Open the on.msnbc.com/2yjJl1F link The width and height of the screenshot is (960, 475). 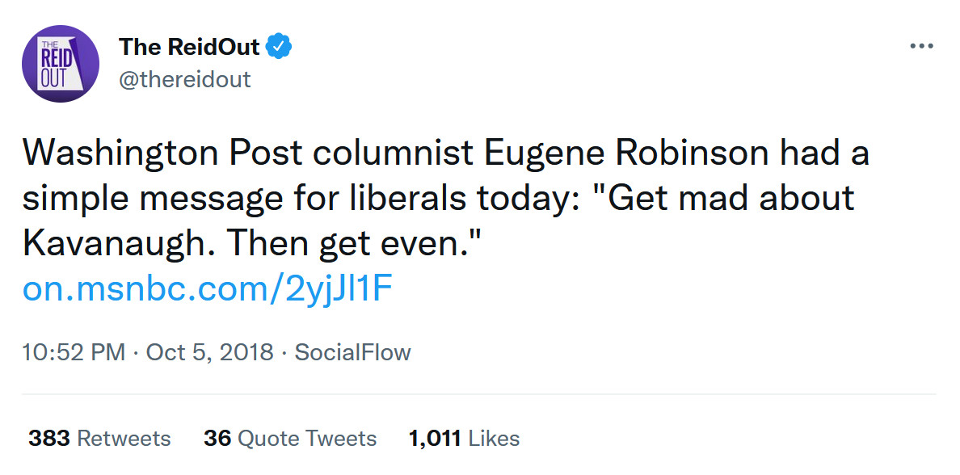pyautogui.click(x=208, y=289)
